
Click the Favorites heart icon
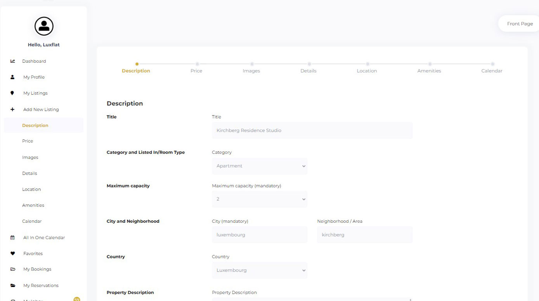(12, 253)
